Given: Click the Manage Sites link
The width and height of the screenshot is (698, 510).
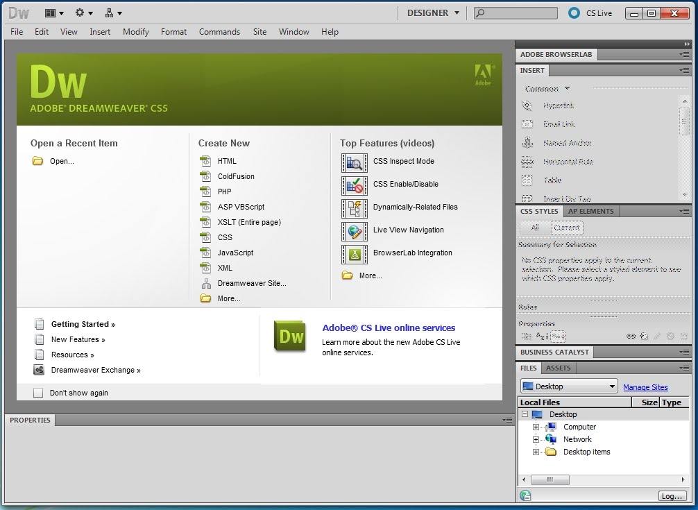Looking at the screenshot, I should [x=645, y=387].
